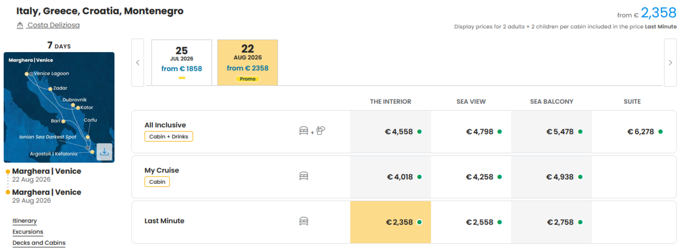The width and height of the screenshot is (681, 249).
Task: Click bed icon in All Inclusive row
Action: tap(304, 131)
